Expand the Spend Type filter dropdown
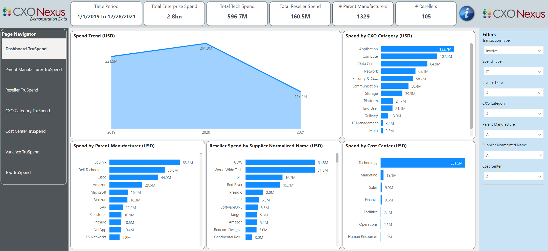This screenshot has width=548, height=251. (x=513, y=72)
